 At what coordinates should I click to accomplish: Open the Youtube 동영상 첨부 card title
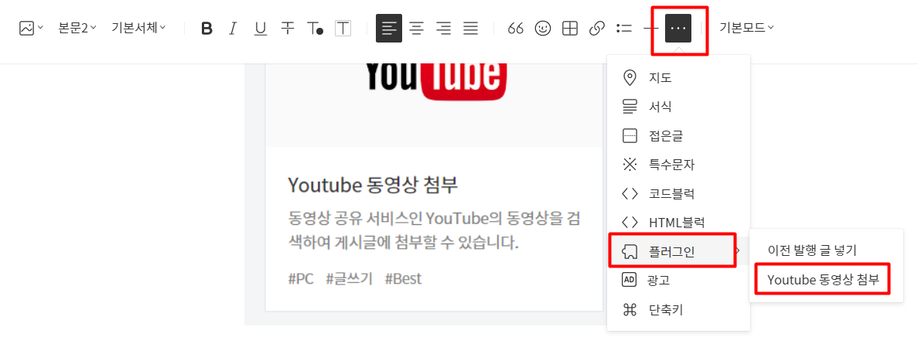point(372,185)
